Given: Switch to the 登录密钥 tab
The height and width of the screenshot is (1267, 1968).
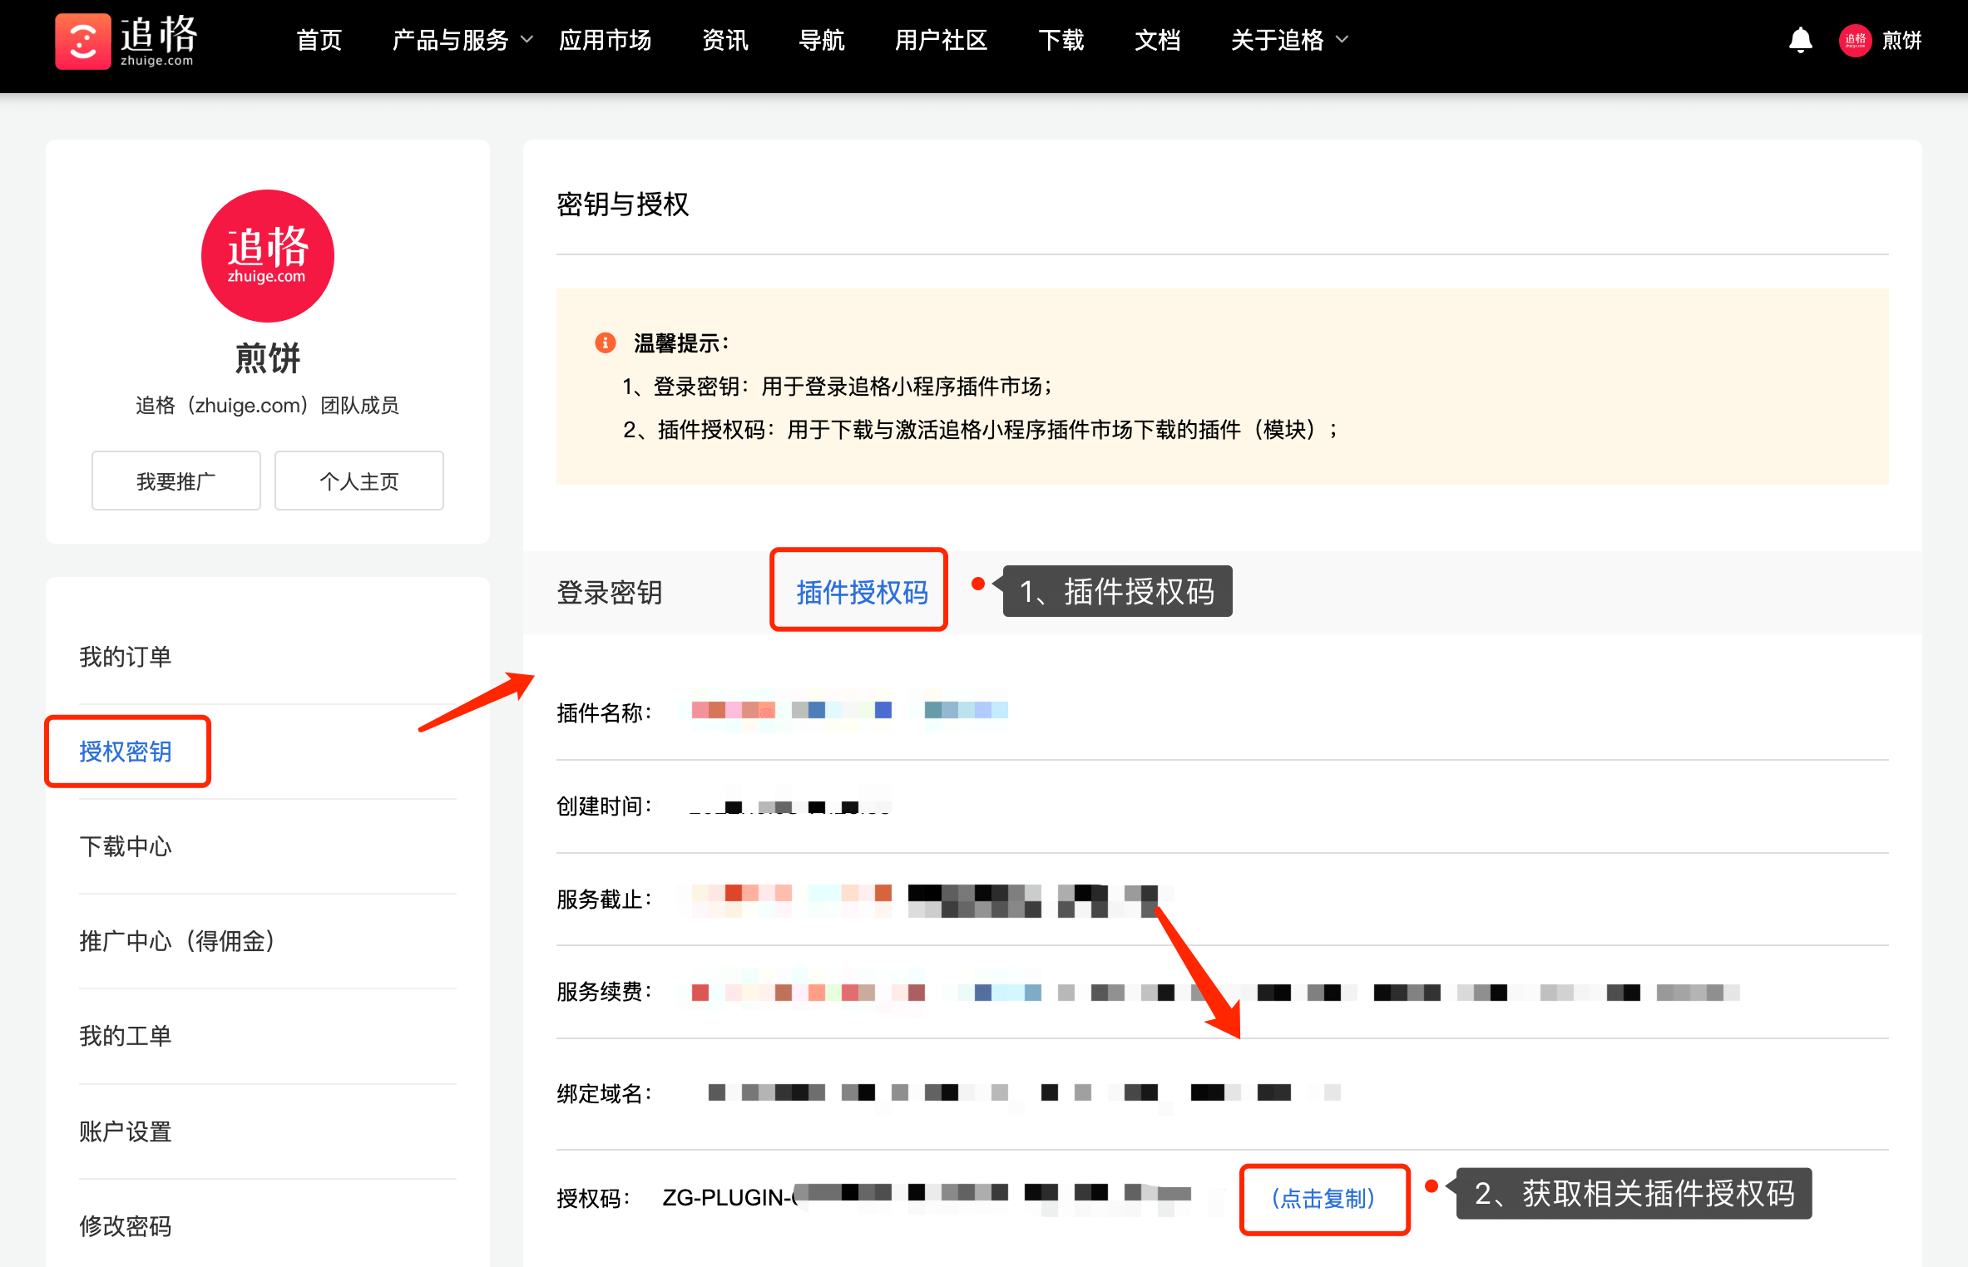Looking at the screenshot, I should point(610,592).
